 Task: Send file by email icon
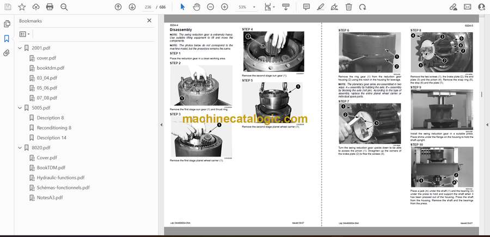(468, 7)
